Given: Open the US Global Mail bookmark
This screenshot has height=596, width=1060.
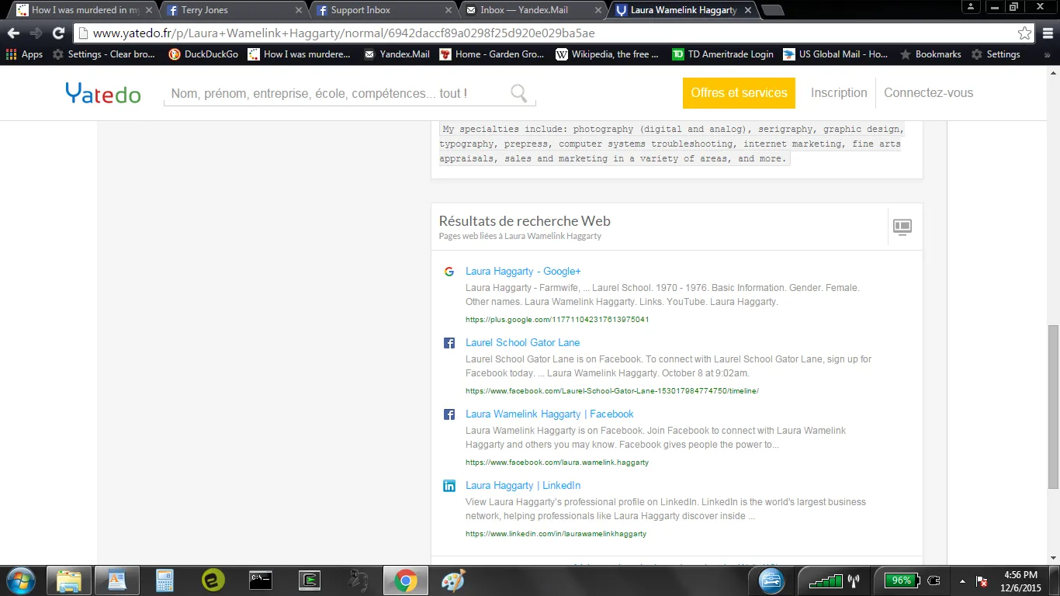Looking at the screenshot, I should coord(836,54).
